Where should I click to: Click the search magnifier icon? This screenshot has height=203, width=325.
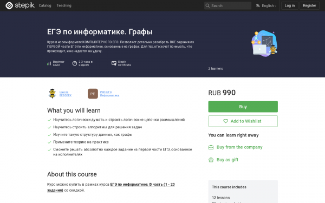(x=207, y=5)
